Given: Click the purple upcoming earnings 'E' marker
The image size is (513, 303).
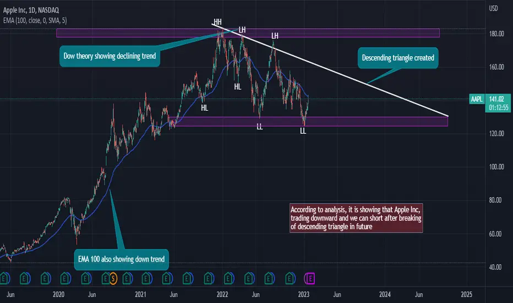Looking at the screenshot, I should coord(310,279).
